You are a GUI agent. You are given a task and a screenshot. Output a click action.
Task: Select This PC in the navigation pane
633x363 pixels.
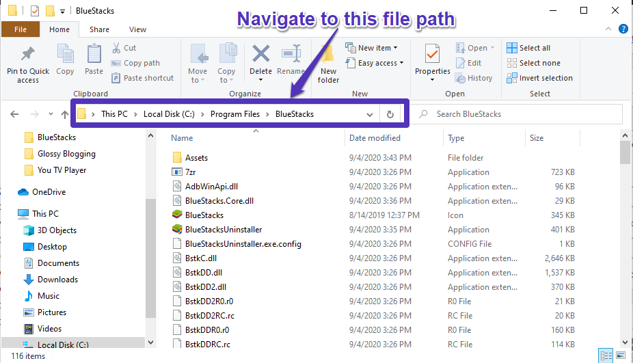pyautogui.click(x=38, y=214)
